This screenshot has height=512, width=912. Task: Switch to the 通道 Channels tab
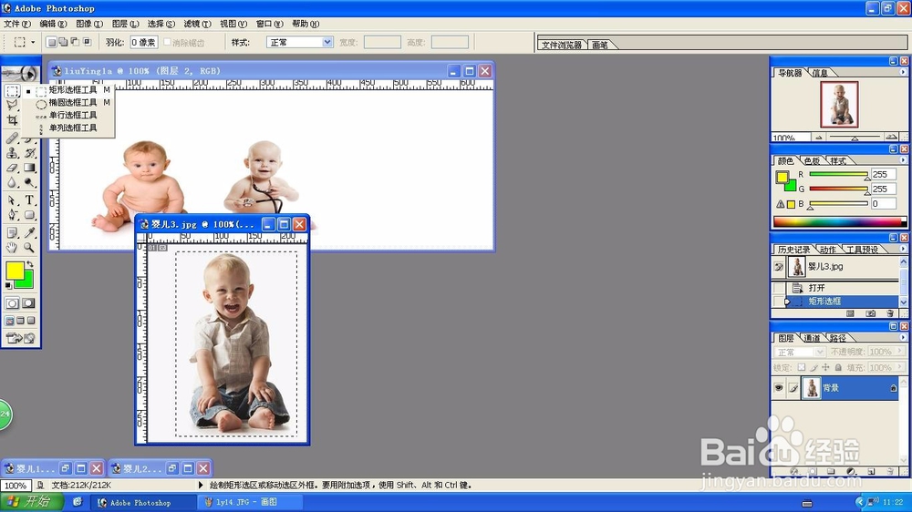tap(812, 338)
